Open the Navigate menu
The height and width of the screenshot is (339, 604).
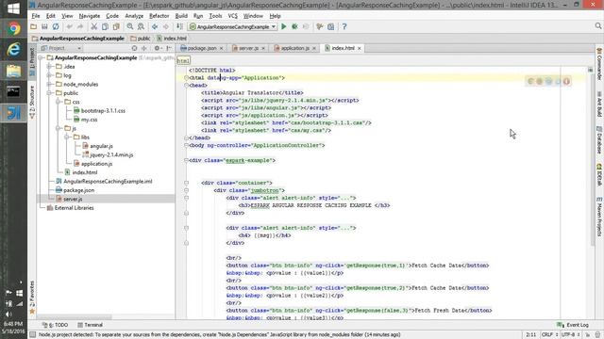90,16
